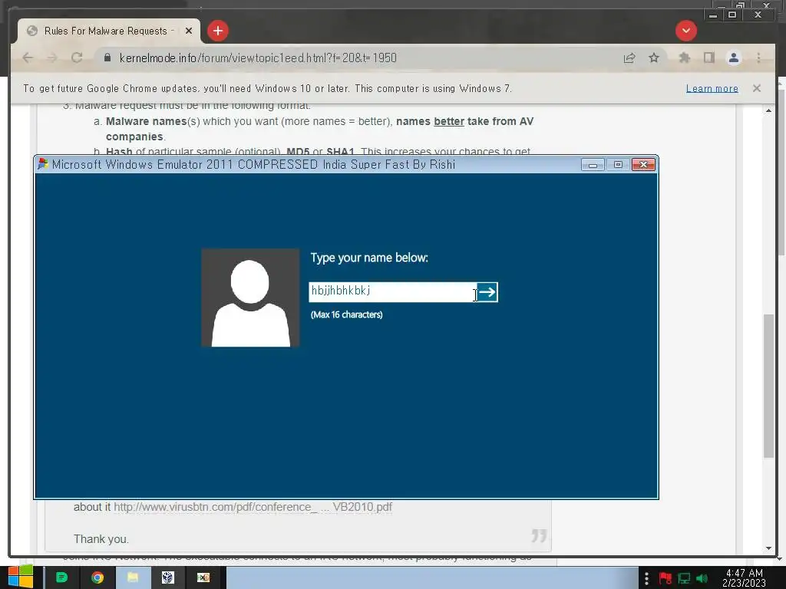Click the 'Type your name below:' label
The height and width of the screenshot is (589, 786).
coord(369,258)
